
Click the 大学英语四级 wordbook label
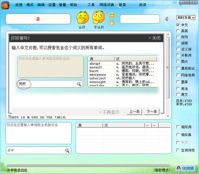(x=17, y=170)
